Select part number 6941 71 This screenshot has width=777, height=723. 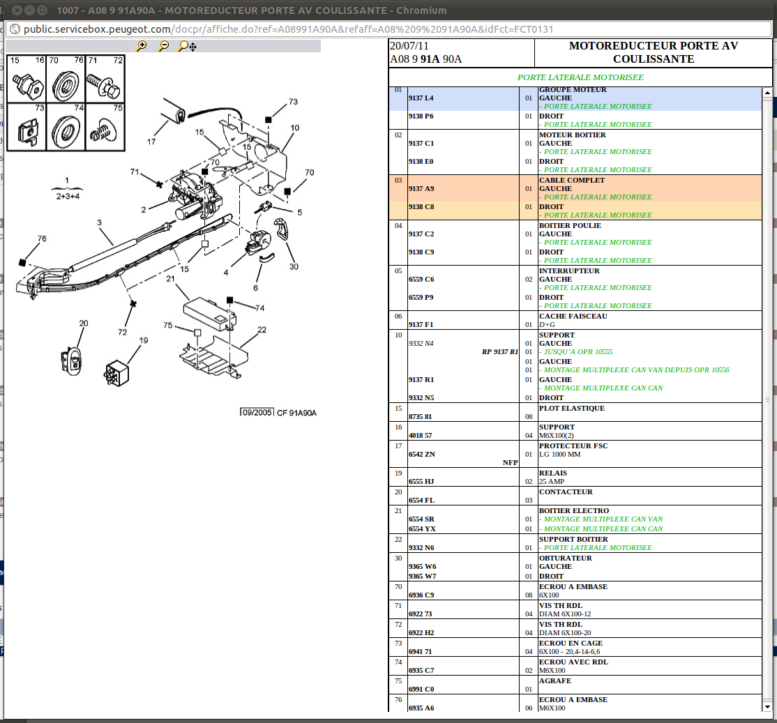[420, 652]
